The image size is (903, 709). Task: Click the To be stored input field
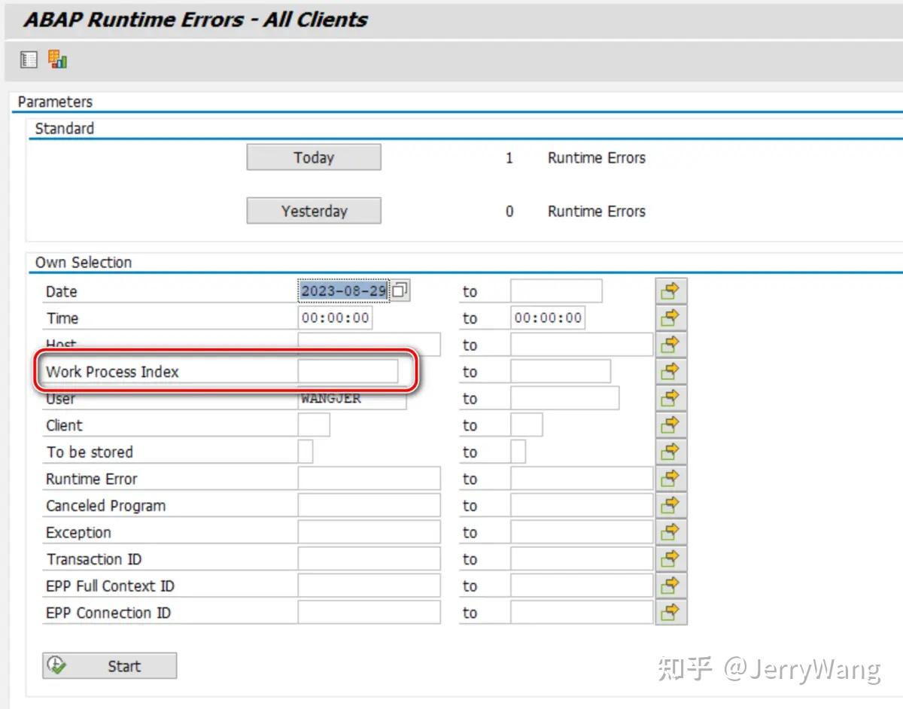coord(304,451)
